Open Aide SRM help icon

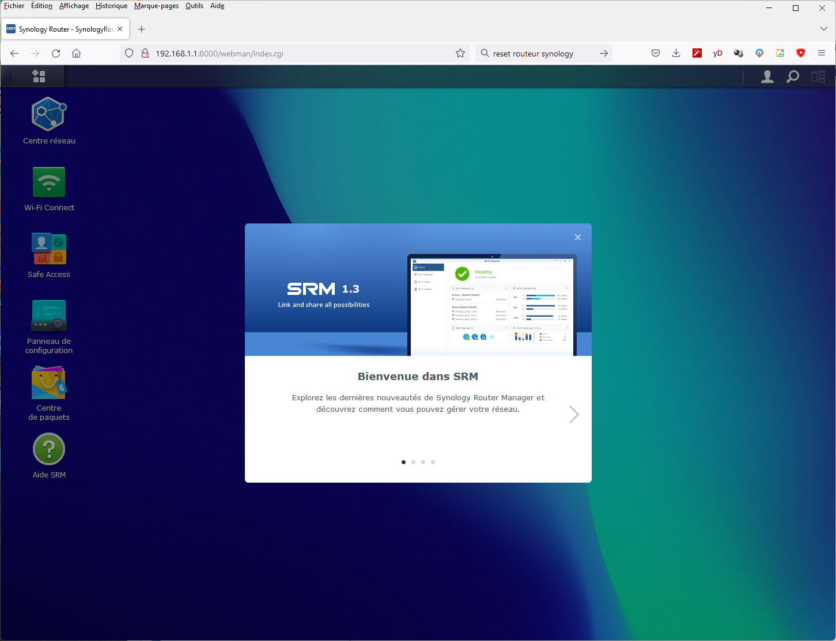(49, 450)
